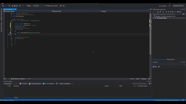Open the collapsed vertical tab on left edge
The width and height of the screenshot is (186, 104).
click(1, 15)
